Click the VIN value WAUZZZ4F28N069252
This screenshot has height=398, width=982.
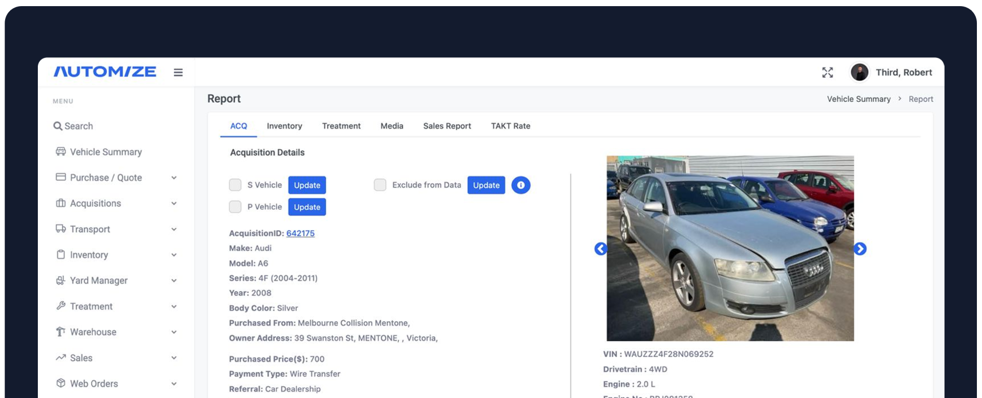pyautogui.click(x=668, y=354)
